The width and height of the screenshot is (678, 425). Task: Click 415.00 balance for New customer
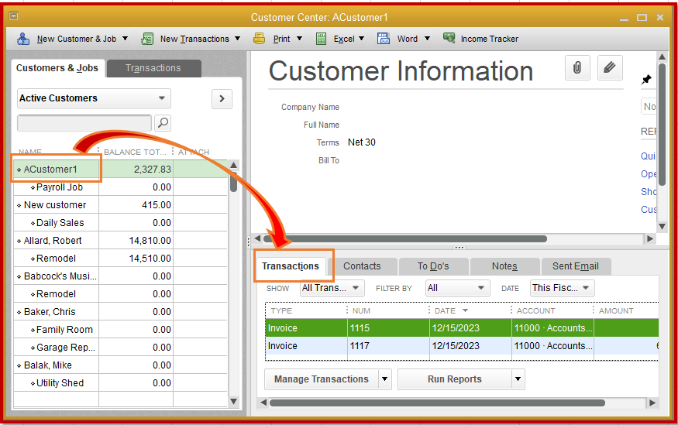click(x=157, y=204)
